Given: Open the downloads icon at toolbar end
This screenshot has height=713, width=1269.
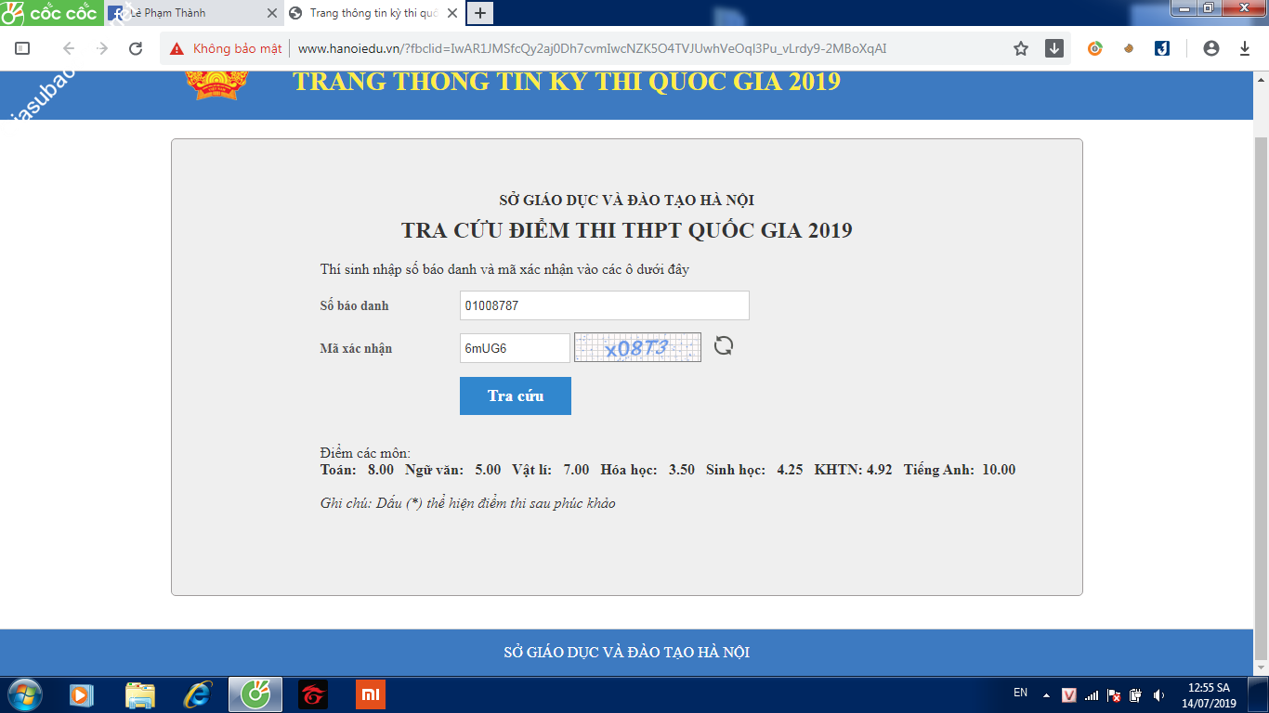Looking at the screenshot, I should 1245,48.
